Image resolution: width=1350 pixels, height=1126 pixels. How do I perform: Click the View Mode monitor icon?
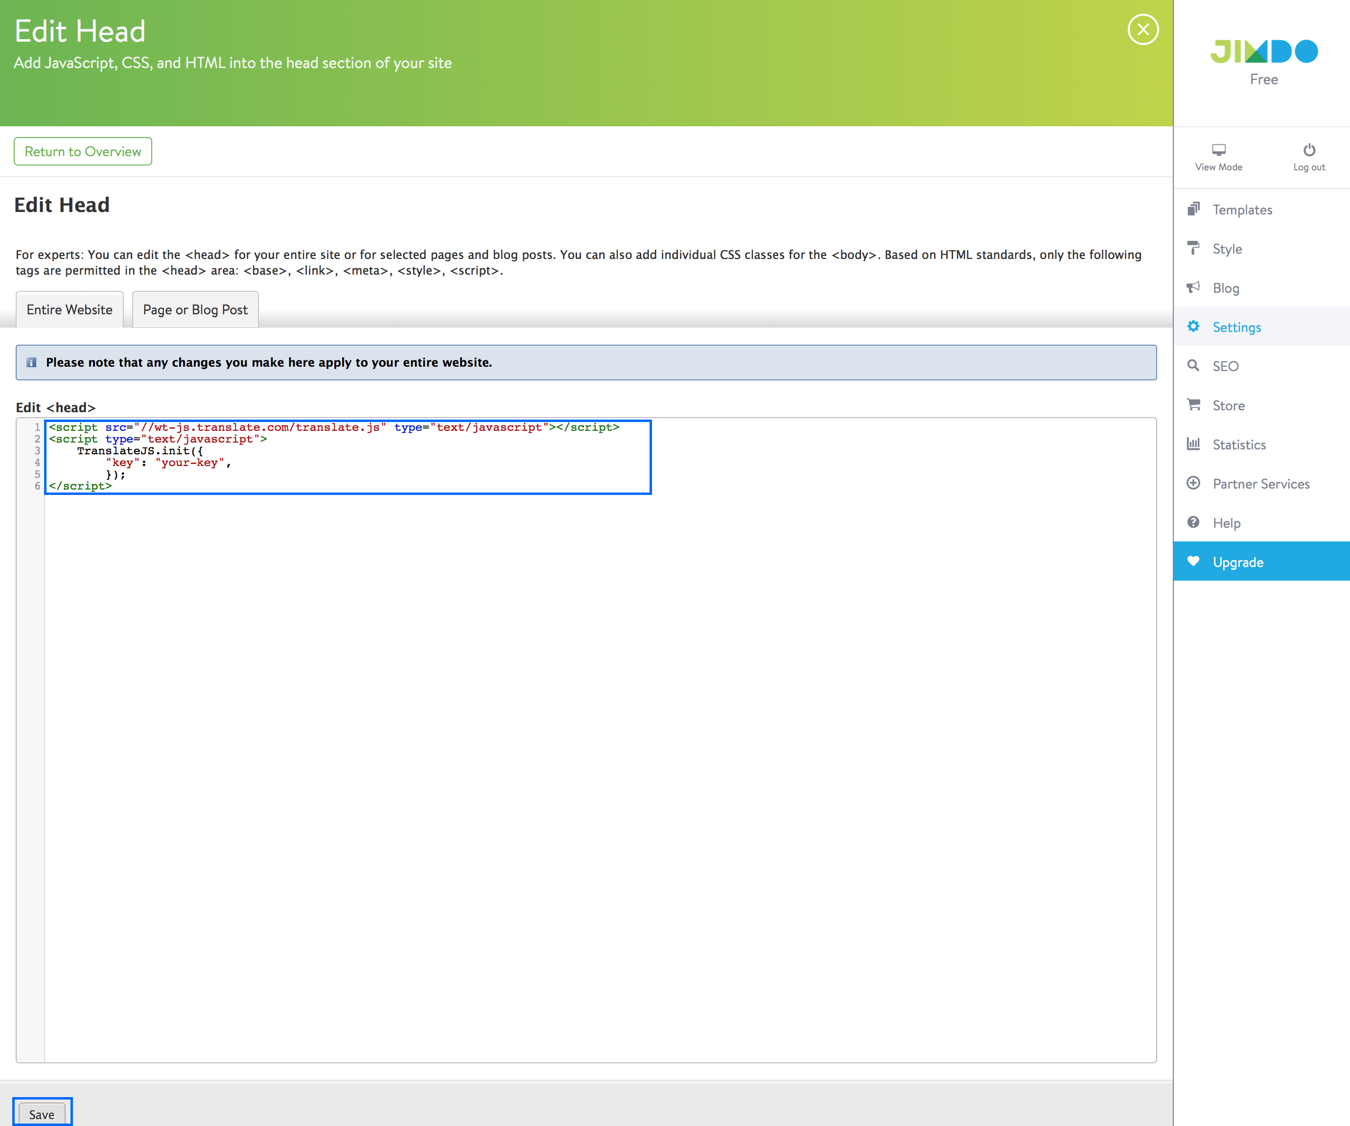(x=1218, y=150)
